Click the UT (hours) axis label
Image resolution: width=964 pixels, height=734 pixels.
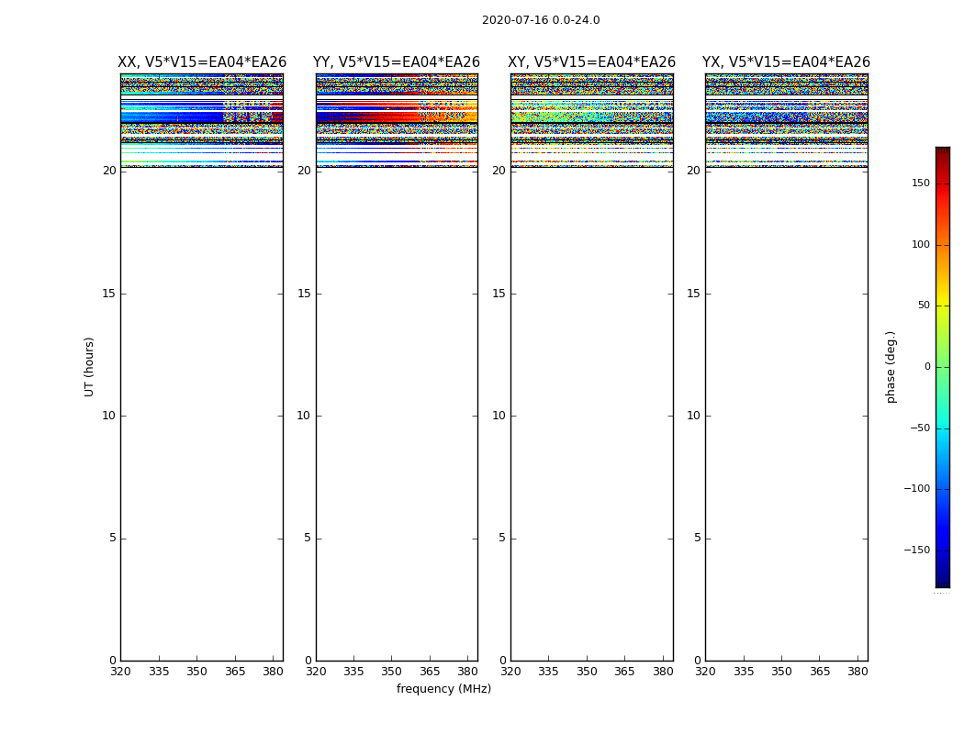pyautogui.click(x=89, y=367)
